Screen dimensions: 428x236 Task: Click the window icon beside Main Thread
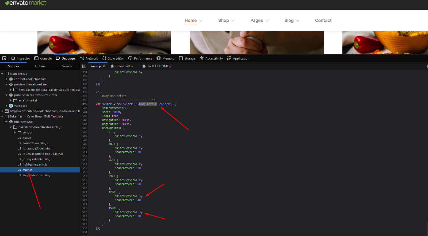7,74
